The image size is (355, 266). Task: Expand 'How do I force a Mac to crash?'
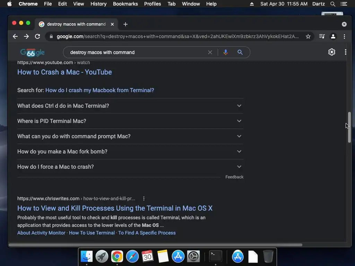click(130, 167)
